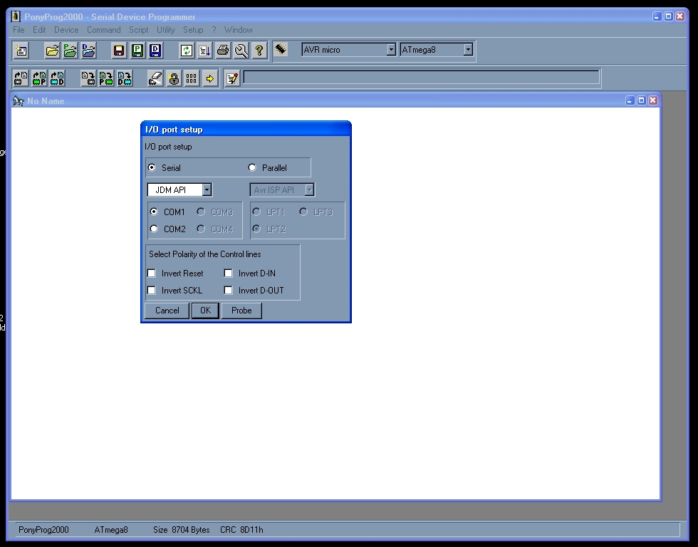This screenshot has height=547, width=698.
Task: Click the green Save Program (P) floppy icon
Action: coord(137,51)
